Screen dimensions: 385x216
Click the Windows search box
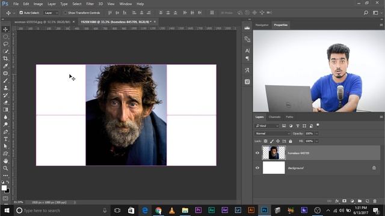(x=61, y=211)
